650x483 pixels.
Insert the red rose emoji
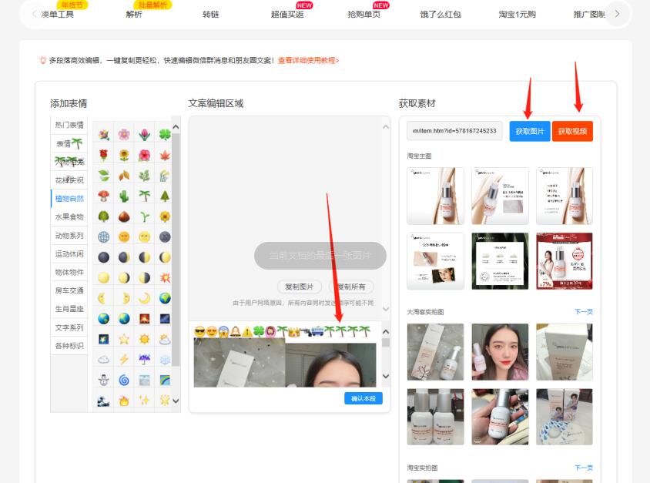click(104, 155)
